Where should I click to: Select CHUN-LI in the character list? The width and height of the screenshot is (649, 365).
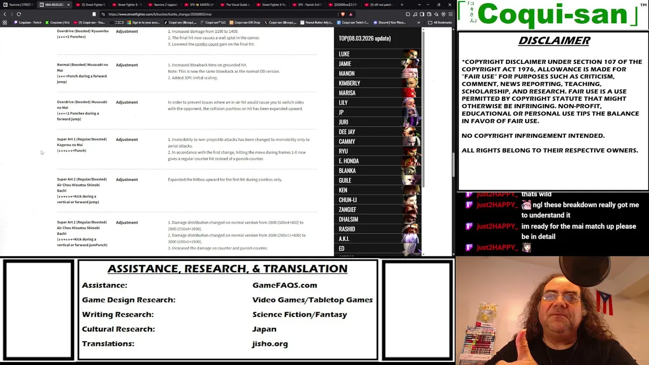point(377,200)
